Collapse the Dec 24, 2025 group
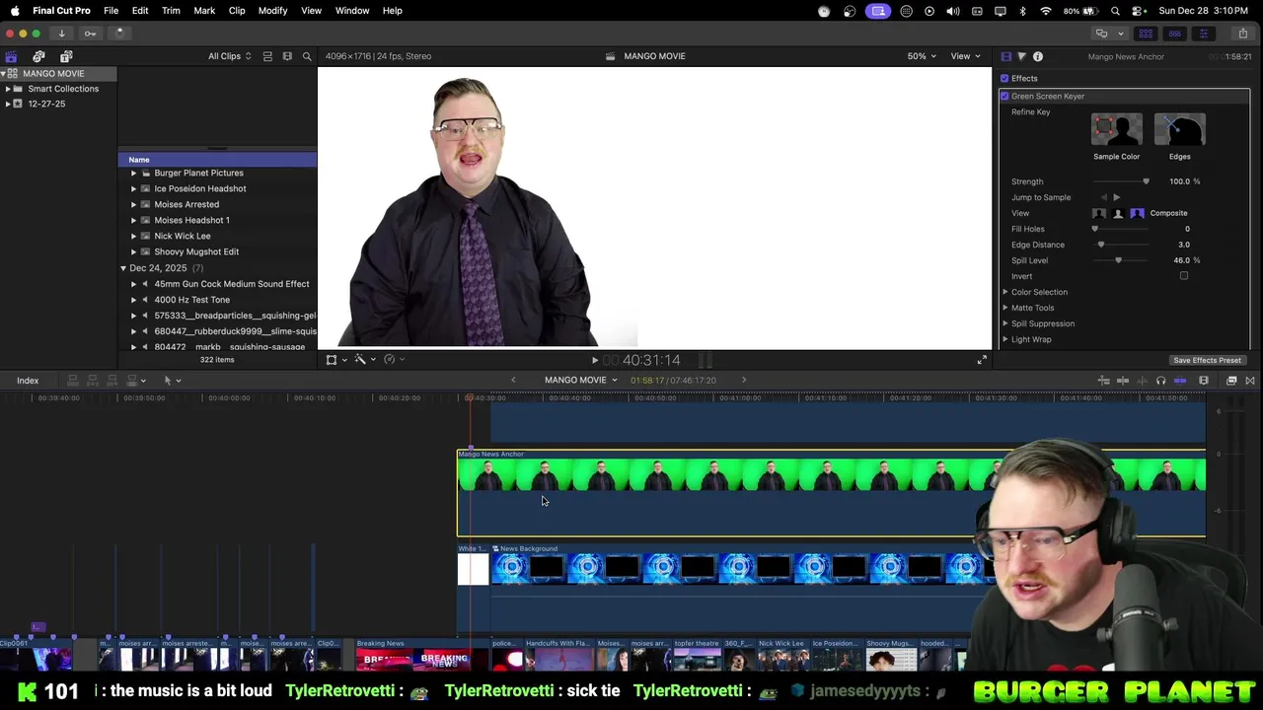Viewport: 1263px width, 710px height. [123, 268]
